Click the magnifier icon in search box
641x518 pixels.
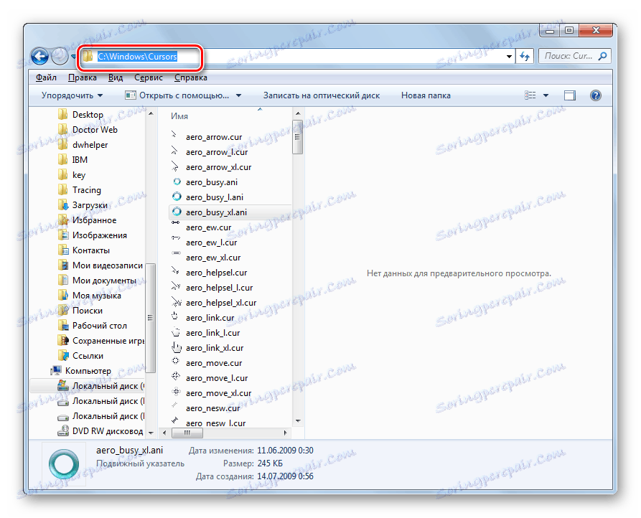click(x=602, y=56)
